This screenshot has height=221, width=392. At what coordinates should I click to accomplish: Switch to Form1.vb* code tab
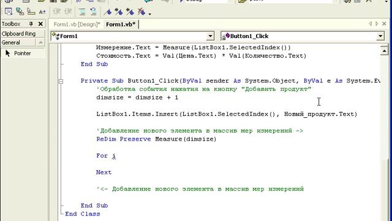121,25
